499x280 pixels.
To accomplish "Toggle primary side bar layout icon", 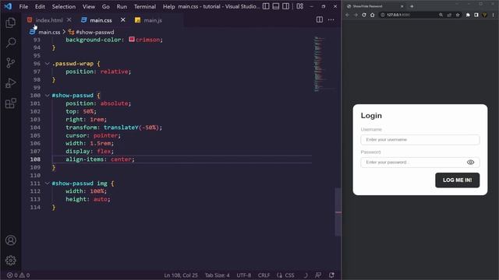I will (266, 6).
